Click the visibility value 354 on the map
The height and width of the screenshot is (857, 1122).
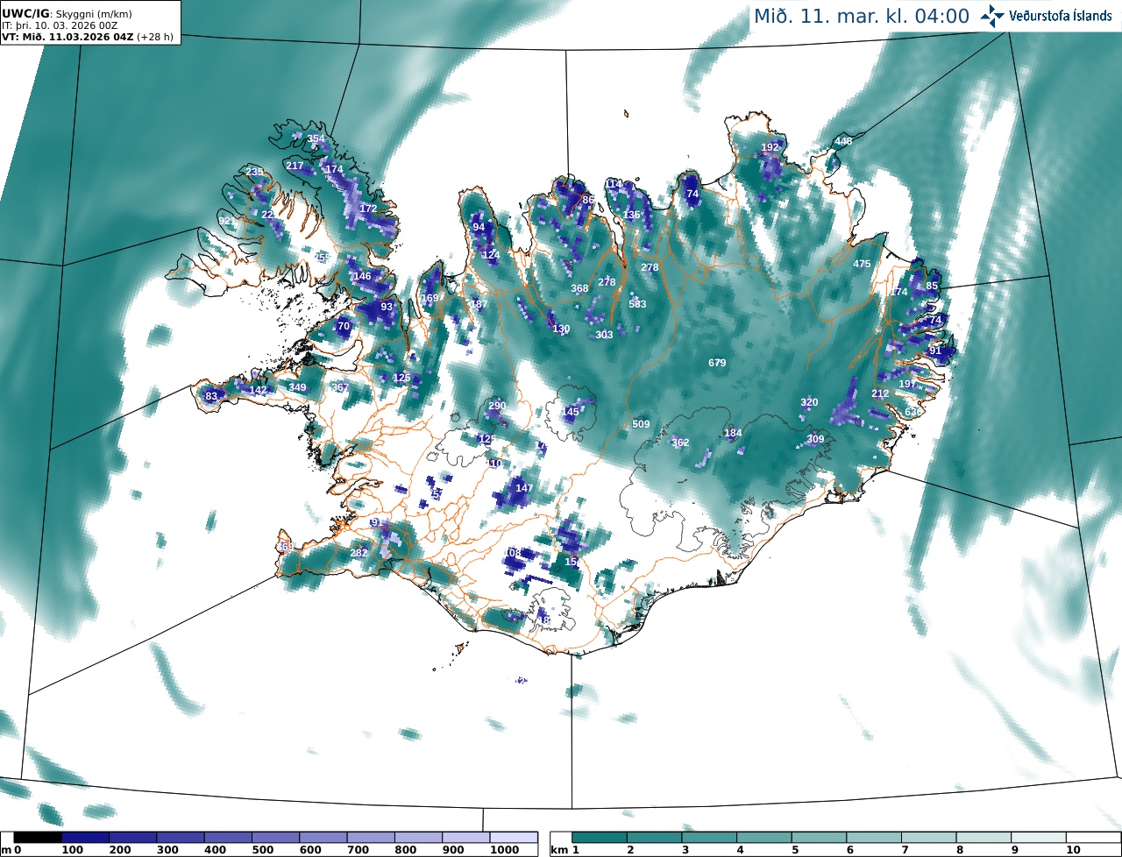pos(316,138)
